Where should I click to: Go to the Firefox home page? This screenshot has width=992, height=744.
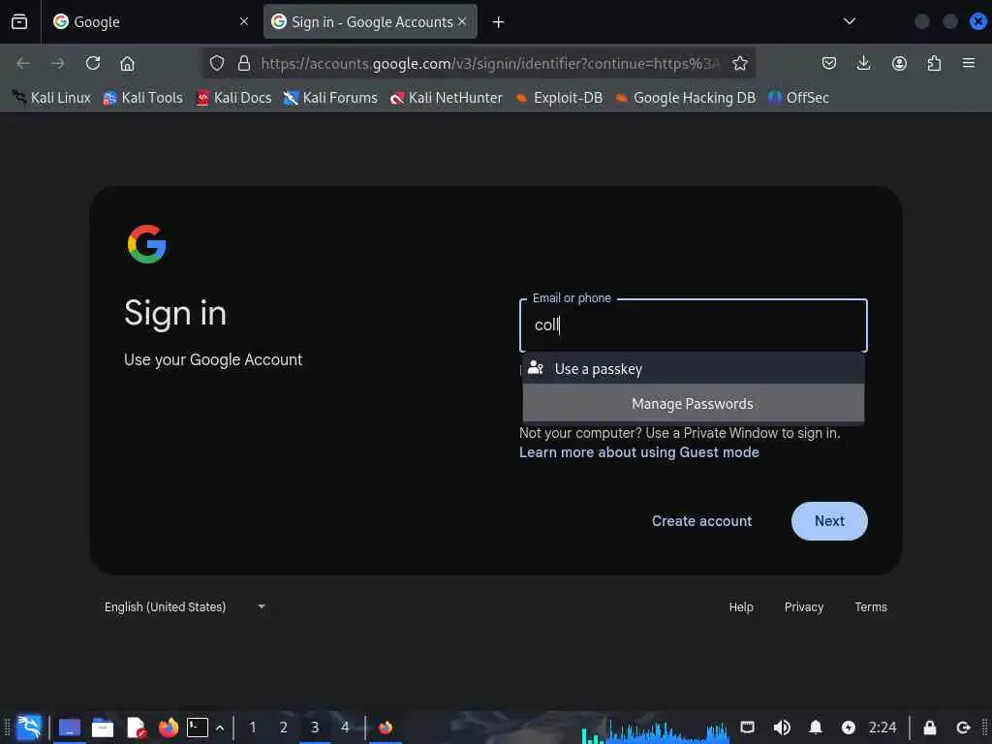[127, 63]
